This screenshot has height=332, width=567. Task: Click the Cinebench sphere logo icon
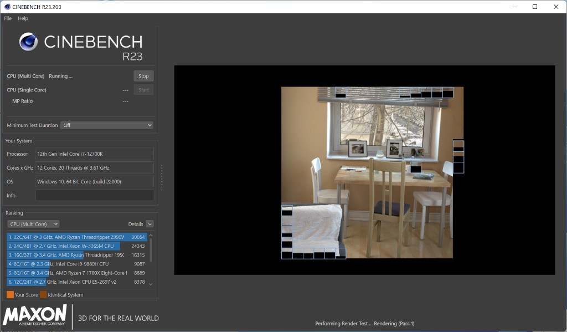[28, 42]
